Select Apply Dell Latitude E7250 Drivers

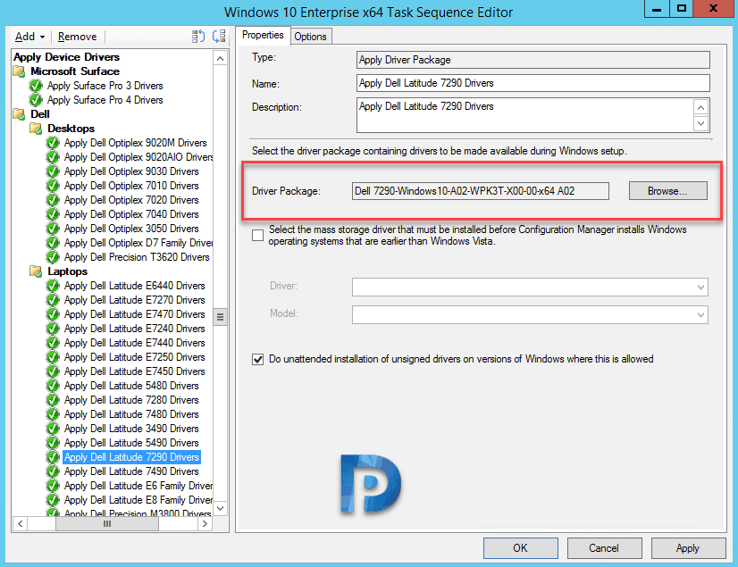tap(135, 357)
